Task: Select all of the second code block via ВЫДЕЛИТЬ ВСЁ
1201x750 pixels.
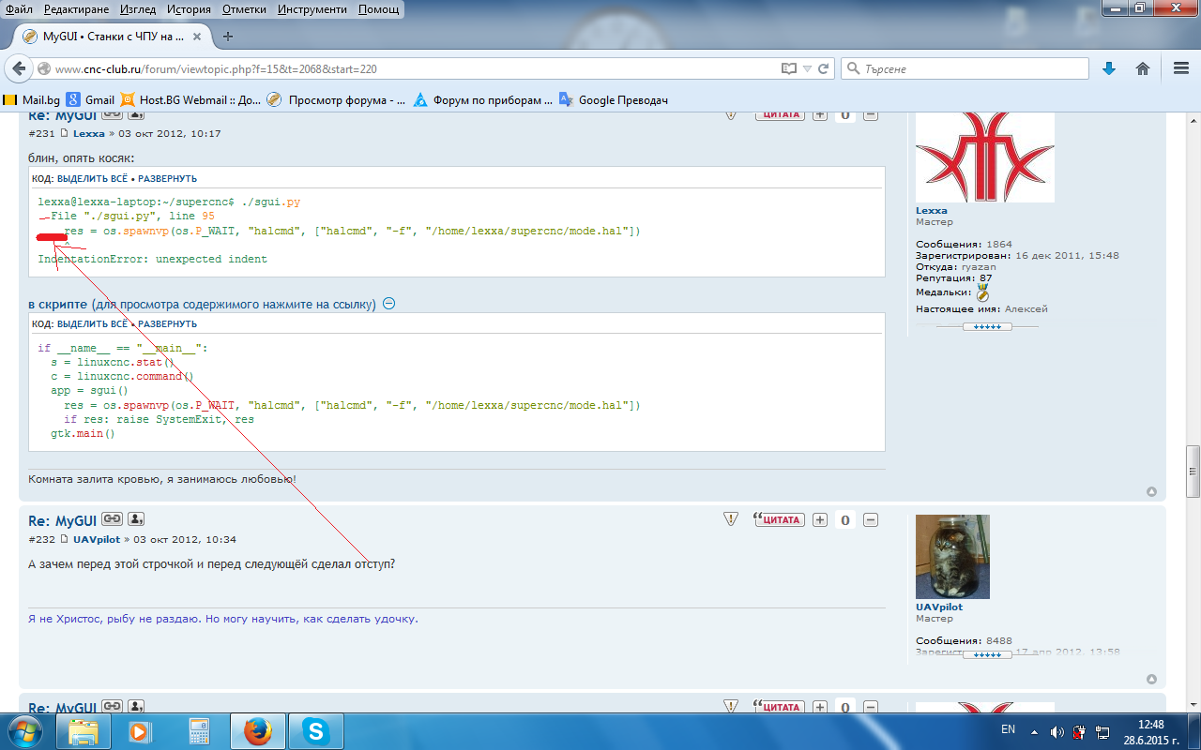Action: (93, 323)
